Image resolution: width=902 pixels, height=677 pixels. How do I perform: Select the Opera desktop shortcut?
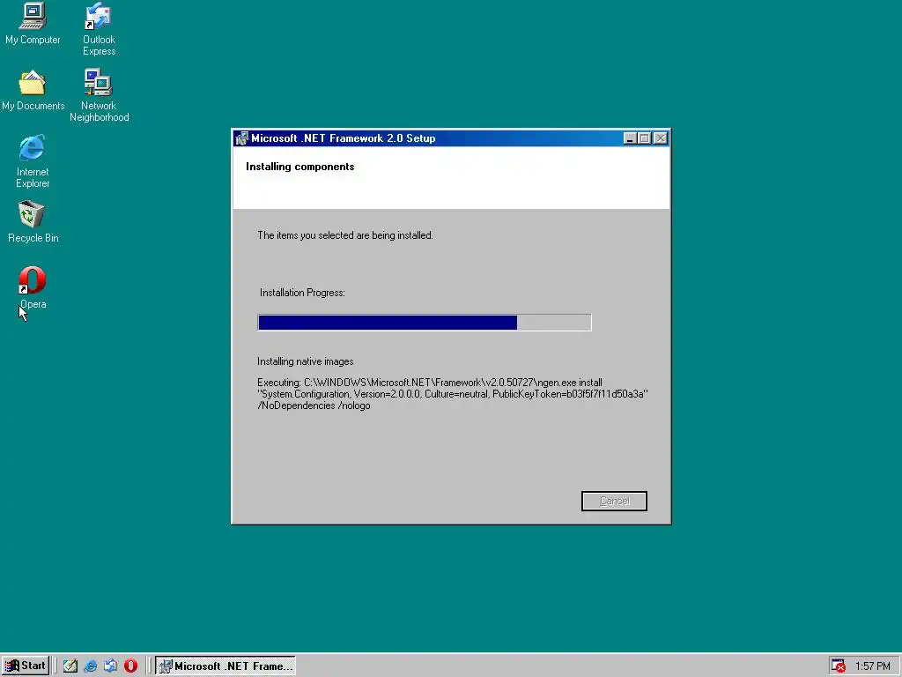click(x=33, y=288)
